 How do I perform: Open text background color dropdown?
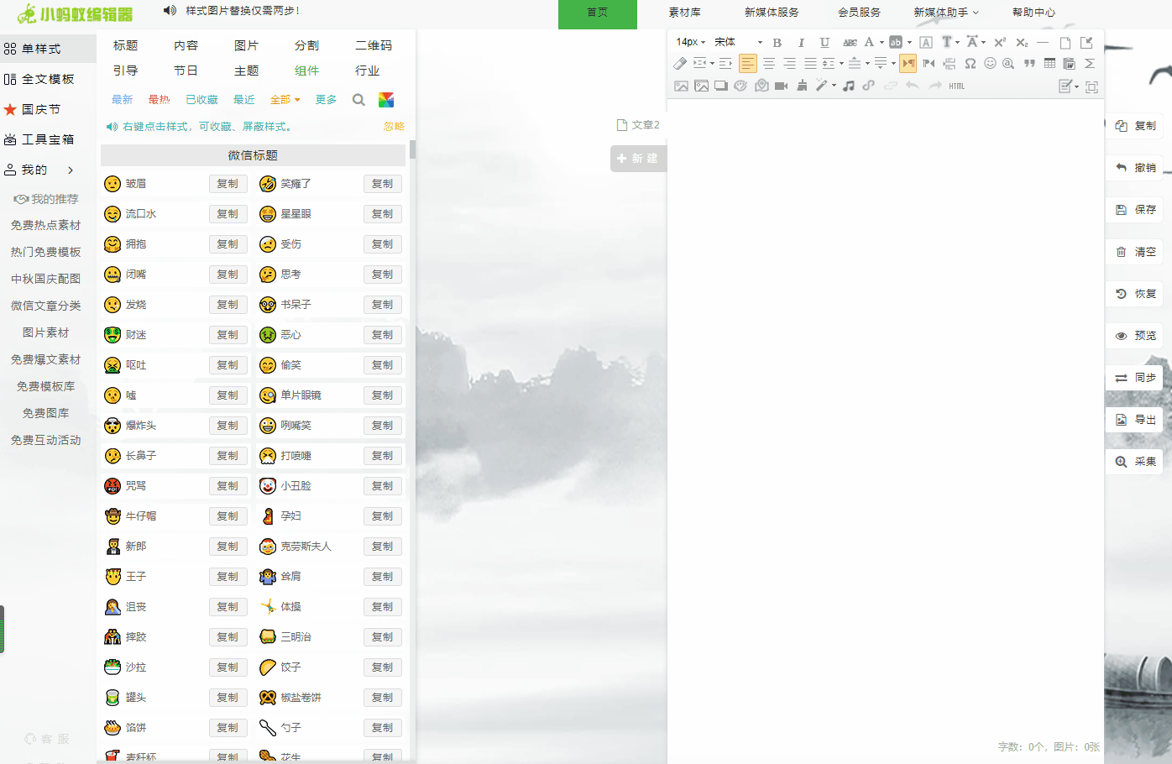click(909, 42)
